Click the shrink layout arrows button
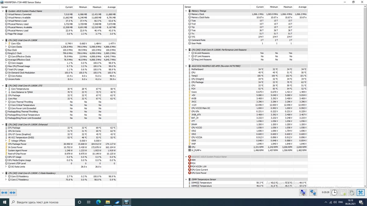367x206 pixels. tap(13, 193)
